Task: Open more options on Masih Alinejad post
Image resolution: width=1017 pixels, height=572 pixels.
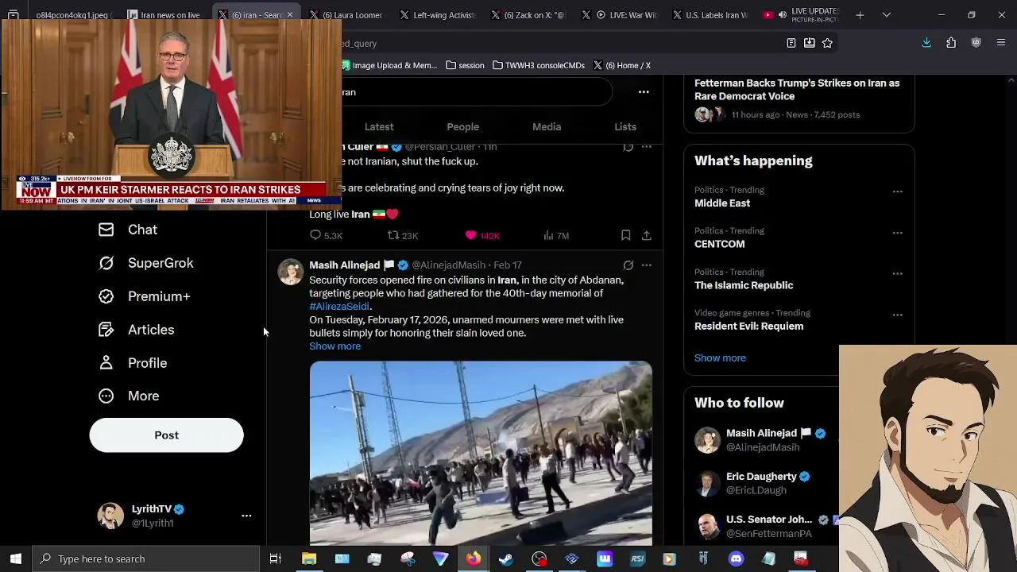Action: (647, 265)
